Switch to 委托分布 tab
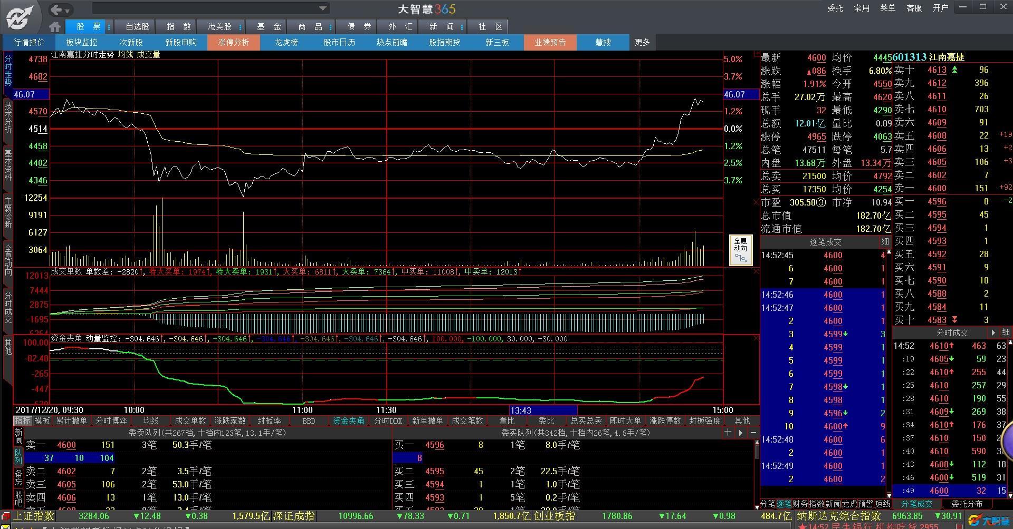This screenshot has height=529, width=1013. [967, 504]
